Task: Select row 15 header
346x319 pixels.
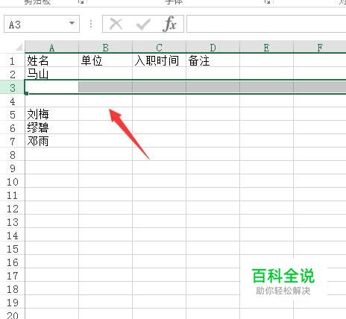Action: (13, 248)
